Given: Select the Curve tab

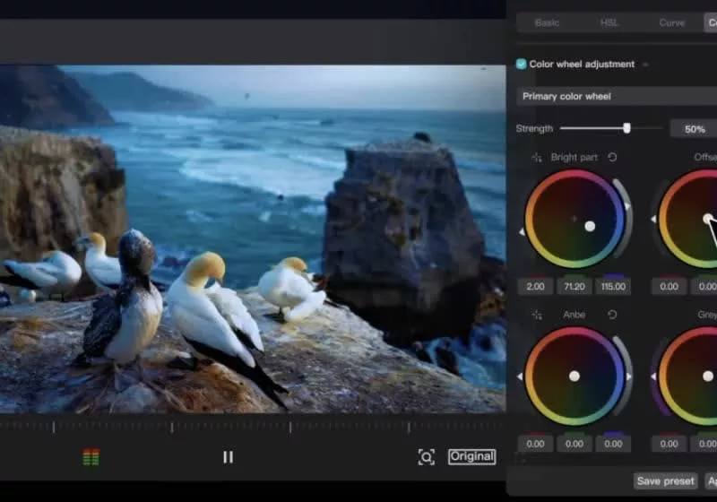Looking at the screenshot, I should (671, 22).
